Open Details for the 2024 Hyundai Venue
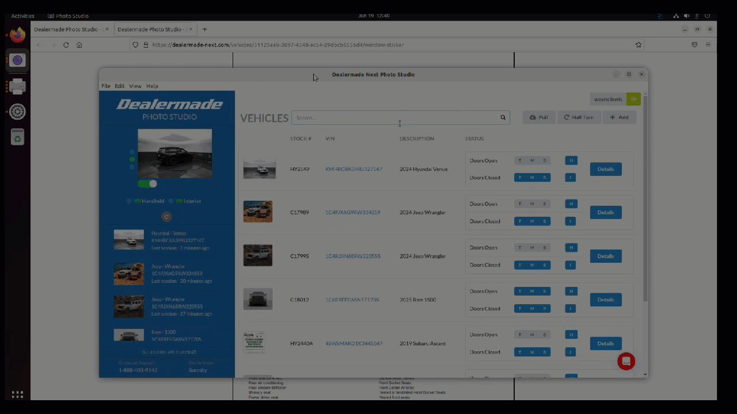This screenshot has width=737, height=414. point(606,169)
